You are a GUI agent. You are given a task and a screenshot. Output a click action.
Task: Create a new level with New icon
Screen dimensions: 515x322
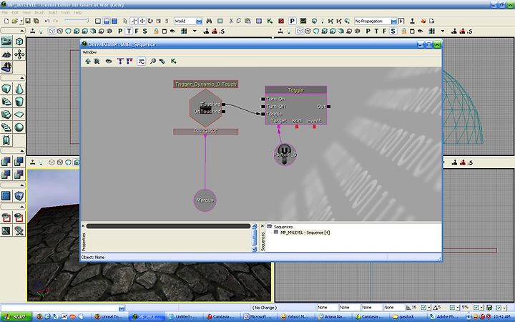tap(6, 21)
